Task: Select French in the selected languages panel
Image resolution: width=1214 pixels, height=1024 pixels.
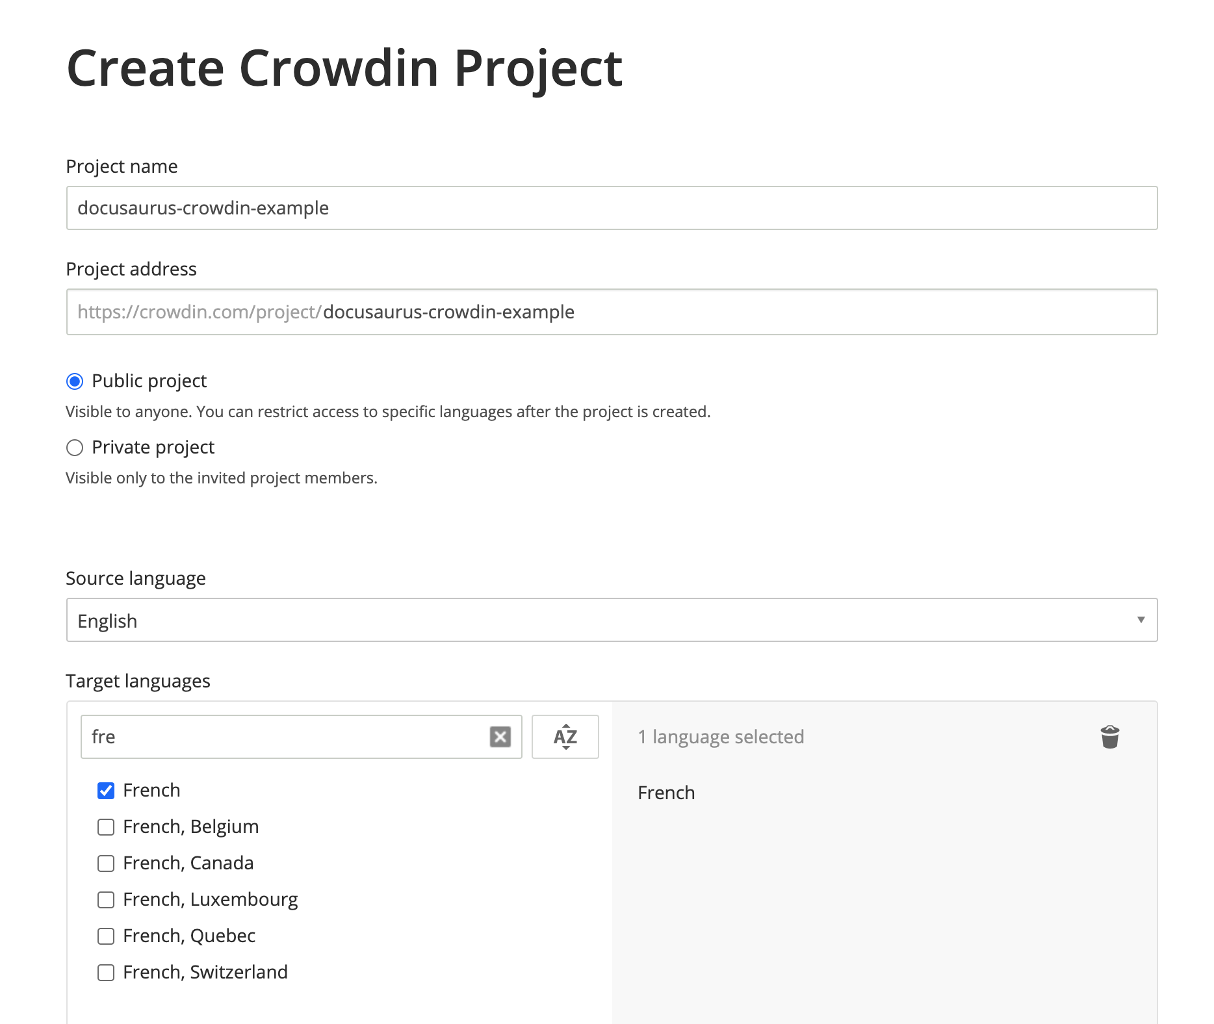Action: pyautogui.click(x=666, y=792)
